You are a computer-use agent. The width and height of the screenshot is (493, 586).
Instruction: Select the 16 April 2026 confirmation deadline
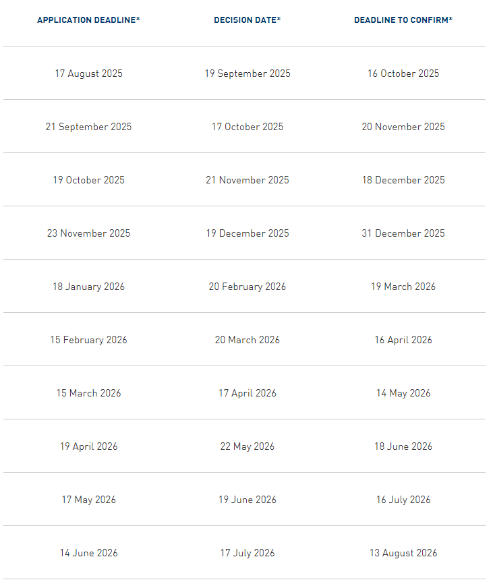coord(403,340)
